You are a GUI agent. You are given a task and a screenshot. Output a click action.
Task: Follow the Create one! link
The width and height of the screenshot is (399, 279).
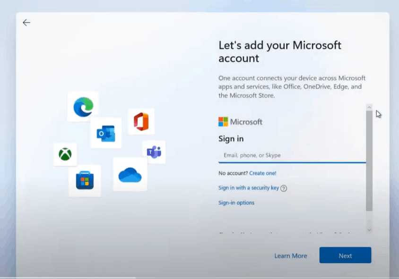pyautogui.click(x=262, y=173)
